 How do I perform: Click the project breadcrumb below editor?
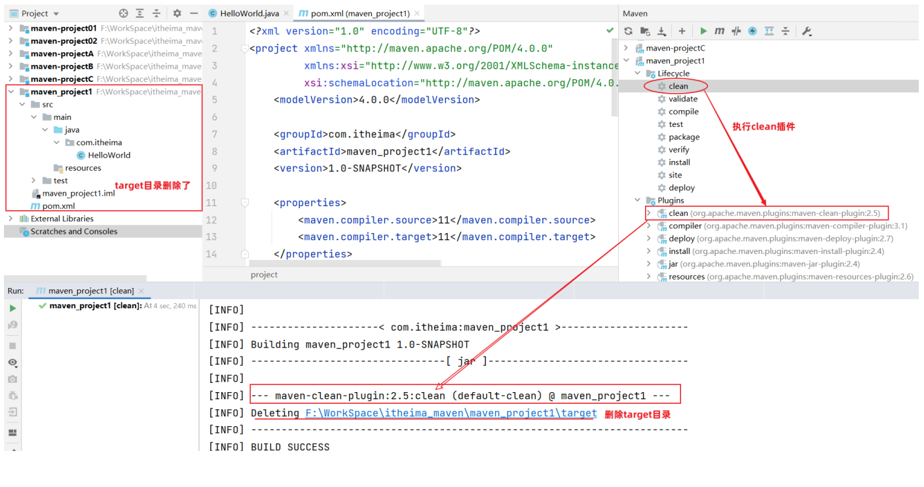pos(265,275)
